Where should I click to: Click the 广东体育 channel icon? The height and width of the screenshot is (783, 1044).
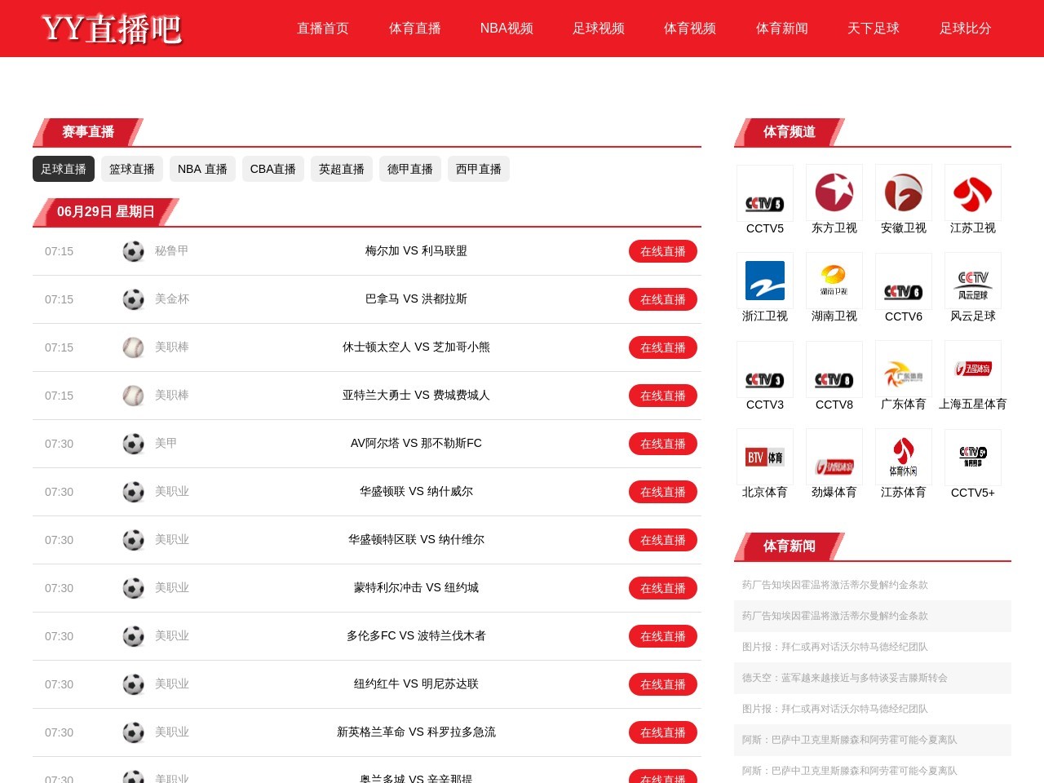pyautogui.click(x=903, y=369)
